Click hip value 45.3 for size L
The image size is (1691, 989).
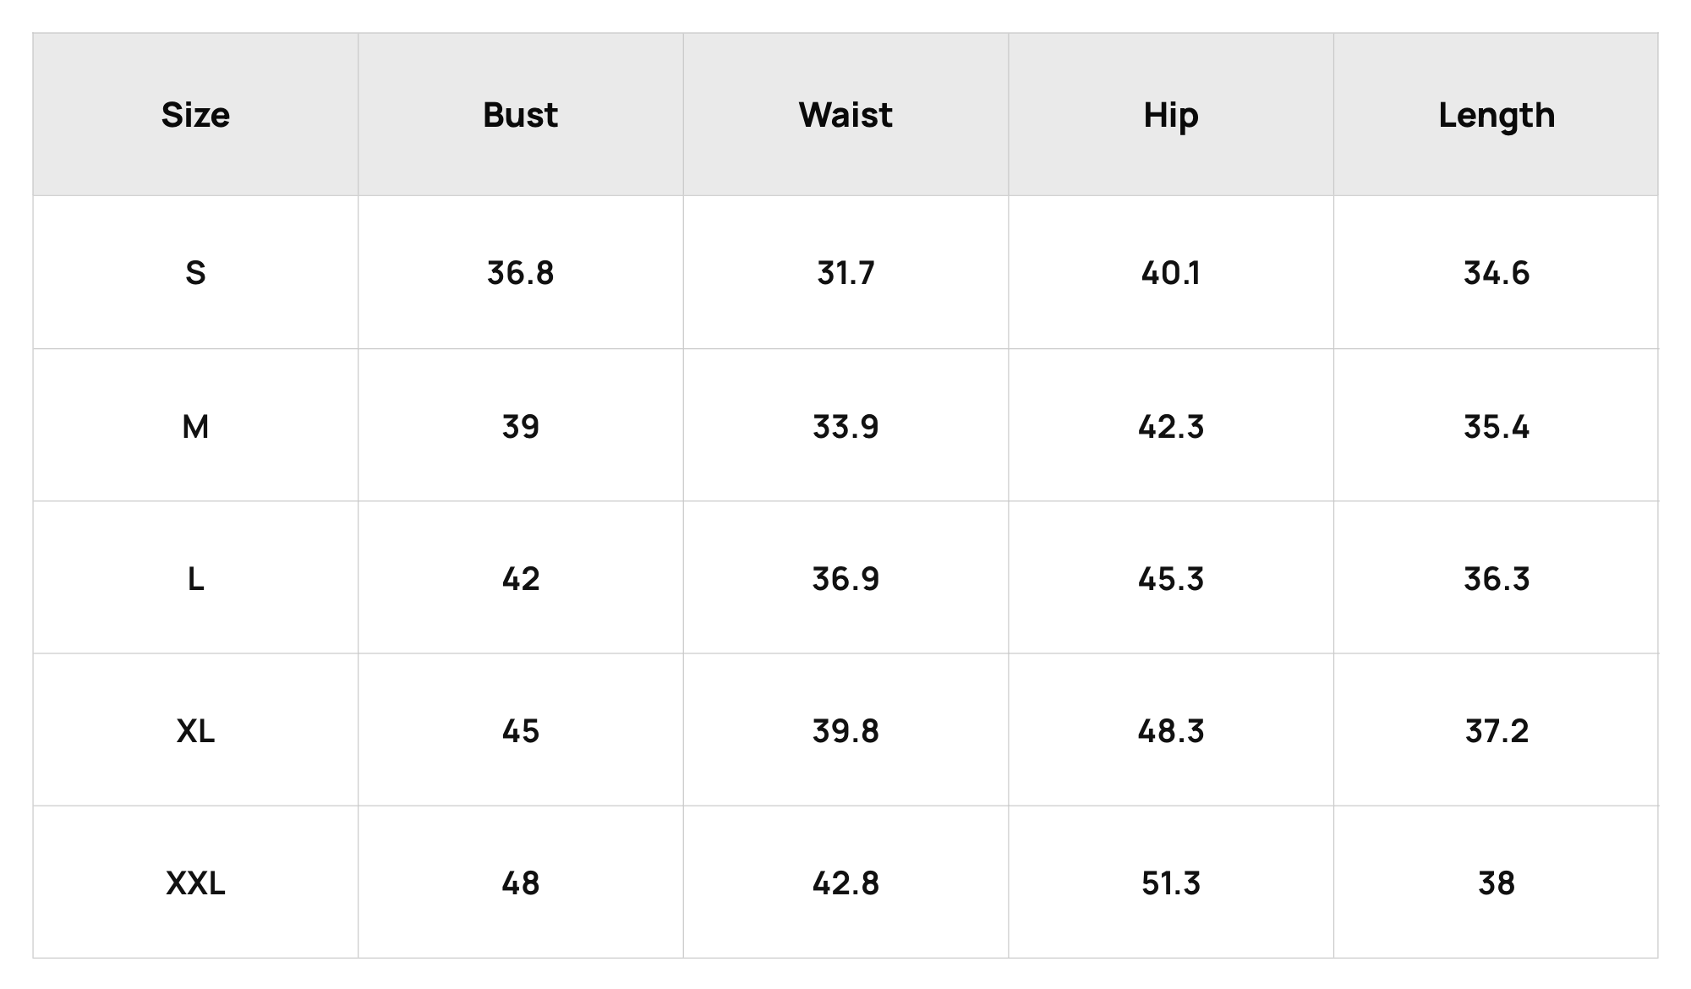pyautogui.click(x=1171, y=579)
